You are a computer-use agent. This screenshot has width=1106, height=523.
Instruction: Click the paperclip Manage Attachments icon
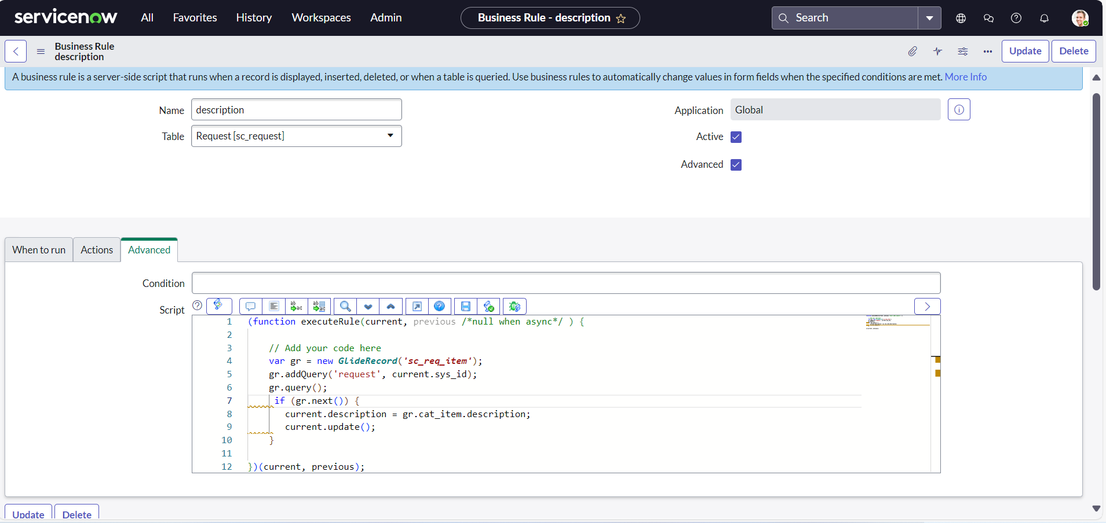[912, 51]
